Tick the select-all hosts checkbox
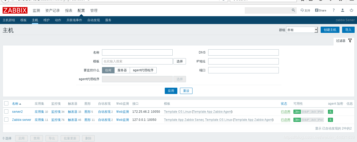 coord(6,103)
